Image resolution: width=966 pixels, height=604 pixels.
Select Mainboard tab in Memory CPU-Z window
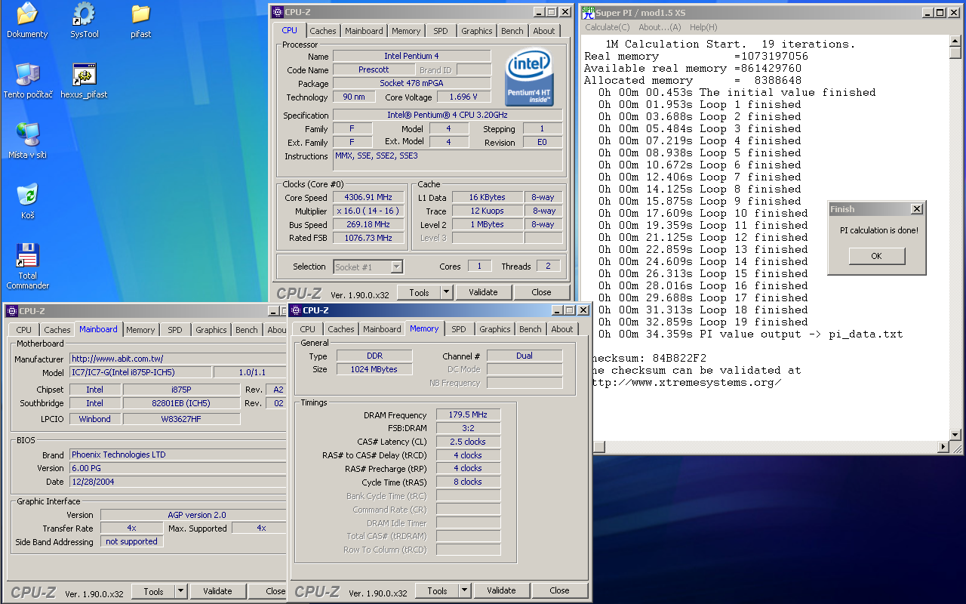(x=382, y=329)
